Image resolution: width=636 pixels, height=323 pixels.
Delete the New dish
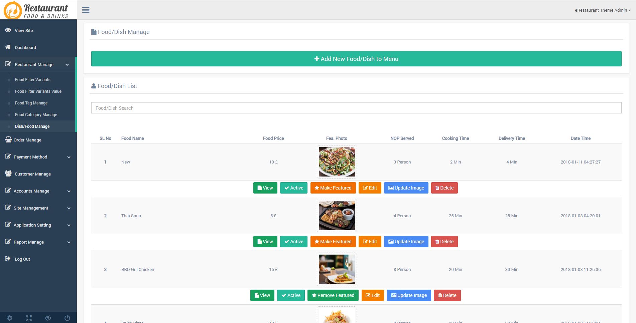point(444,188)
